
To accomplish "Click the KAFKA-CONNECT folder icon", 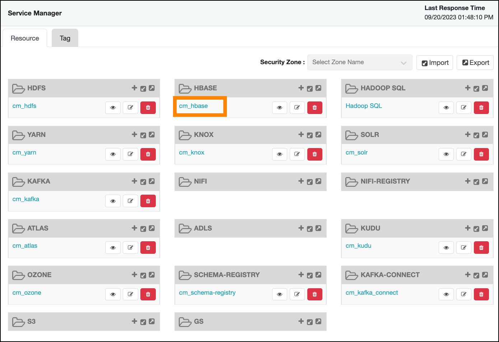I will point(351,275).
